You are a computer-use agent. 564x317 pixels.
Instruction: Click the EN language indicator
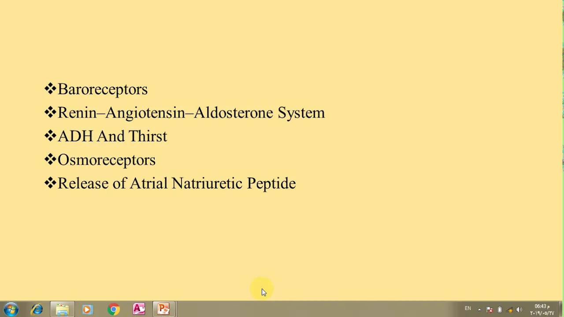point(468,309)
